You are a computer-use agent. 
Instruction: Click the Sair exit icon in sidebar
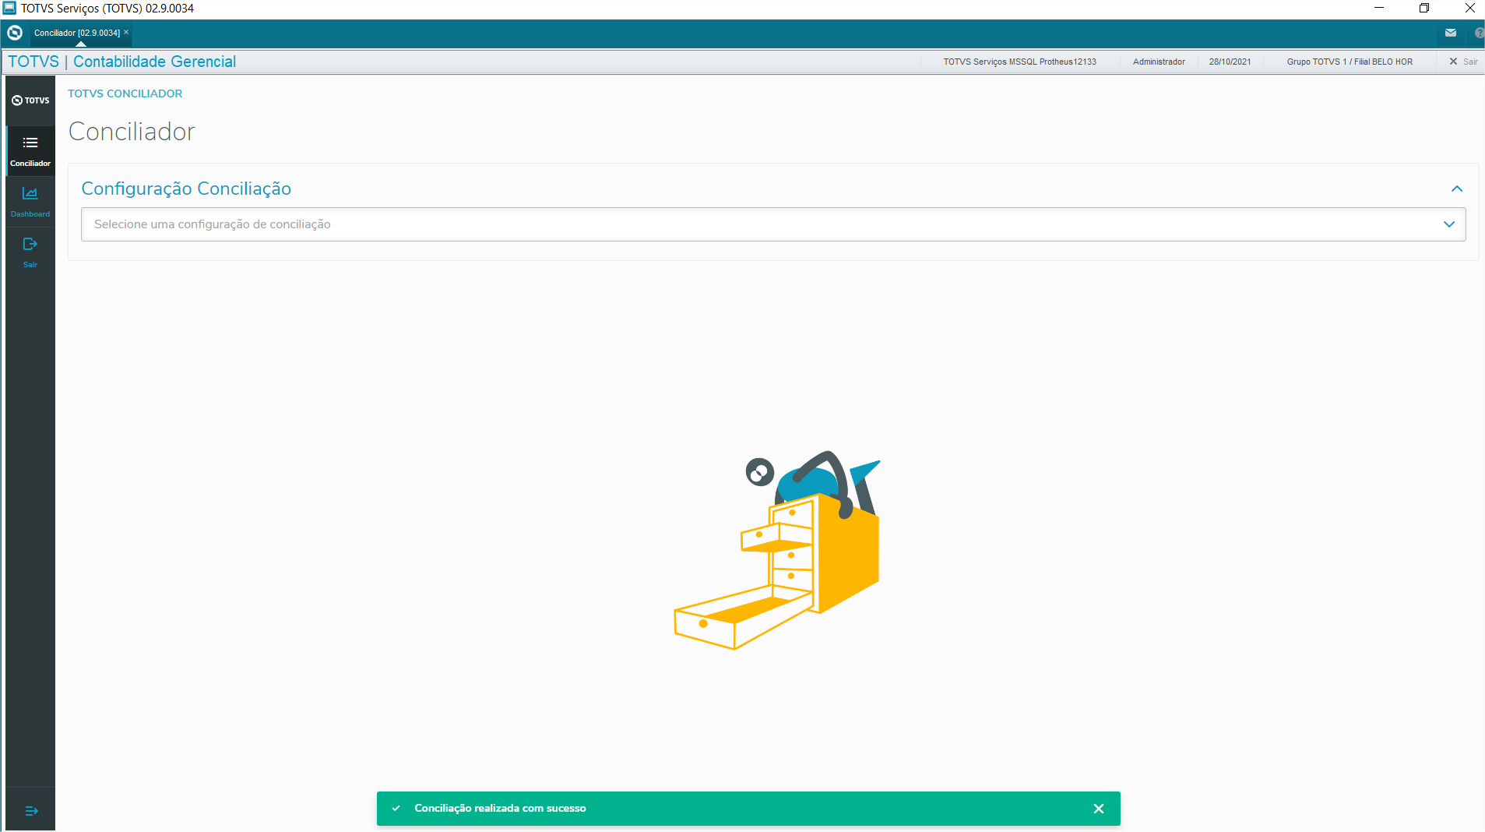coord(30,245)
